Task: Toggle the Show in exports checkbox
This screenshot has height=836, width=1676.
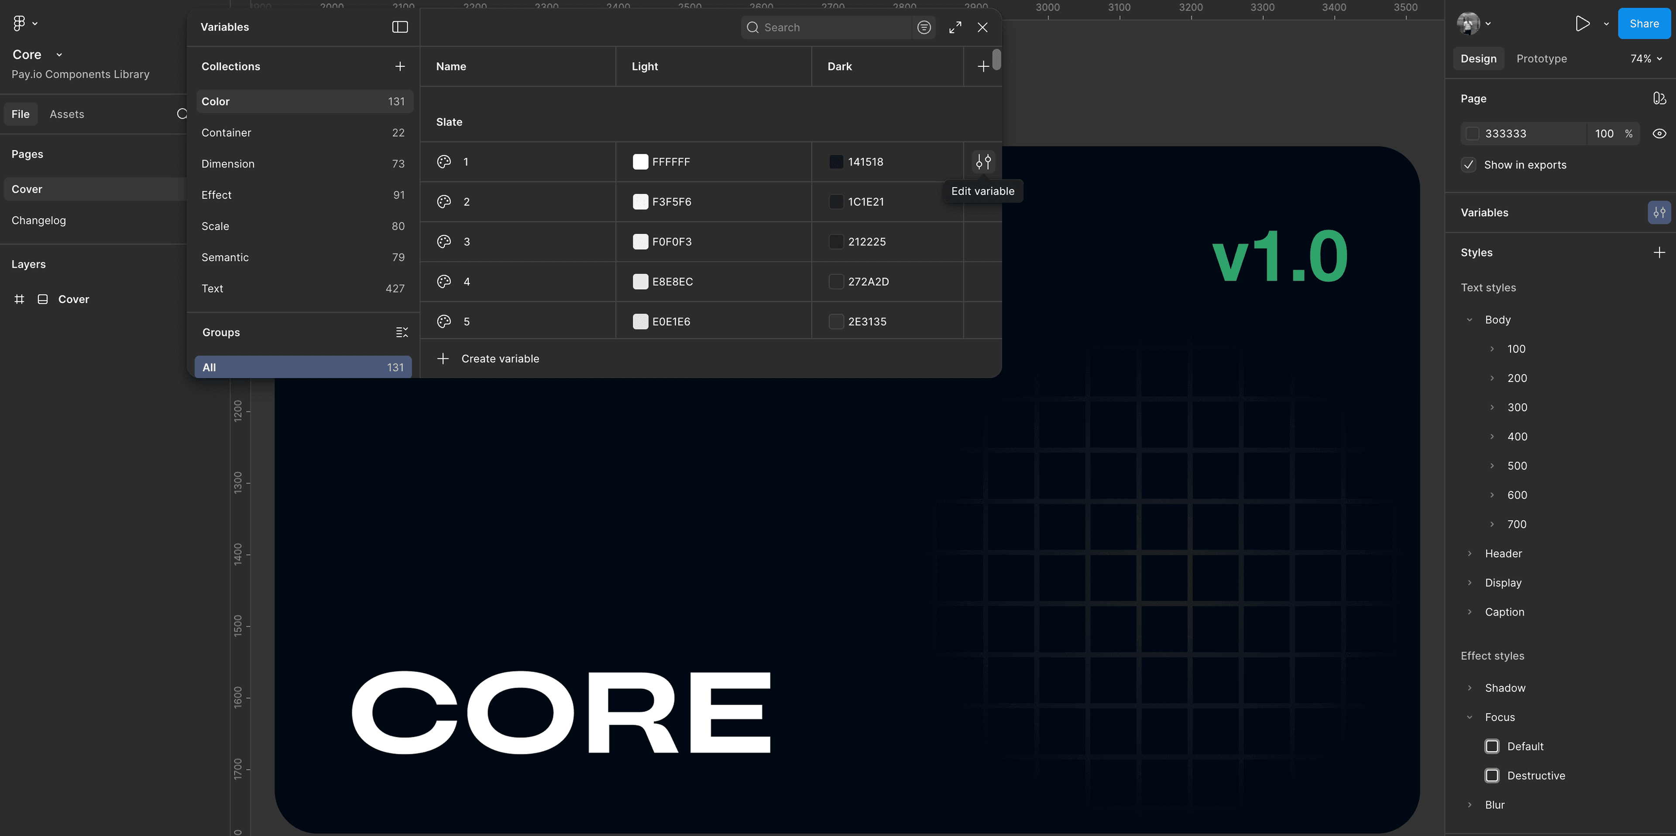Action: tap(1468, 165)
